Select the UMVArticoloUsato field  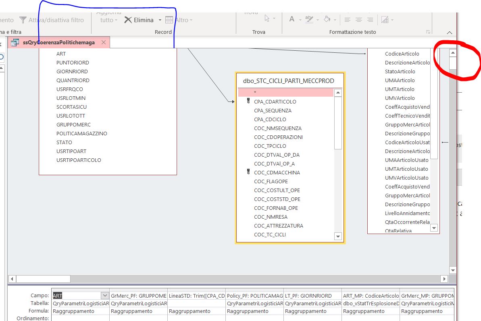pos(406,178)
